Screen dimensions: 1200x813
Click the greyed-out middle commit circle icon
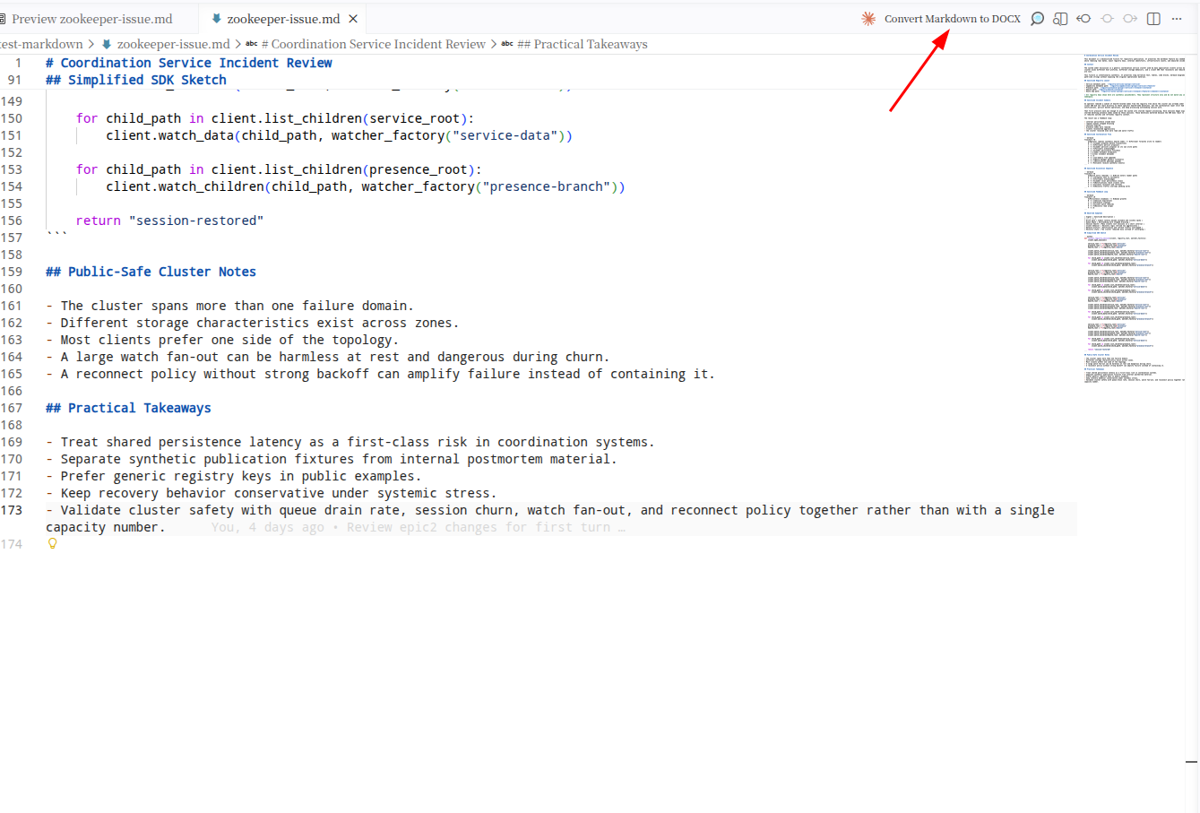click(1107, 19)
